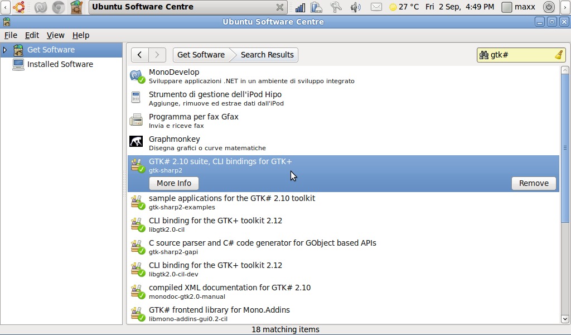Click the libmono-addins-gui0.2-cil package icon
The height and width of the screenshot is (335, 571).
click(x=138, y=313)
